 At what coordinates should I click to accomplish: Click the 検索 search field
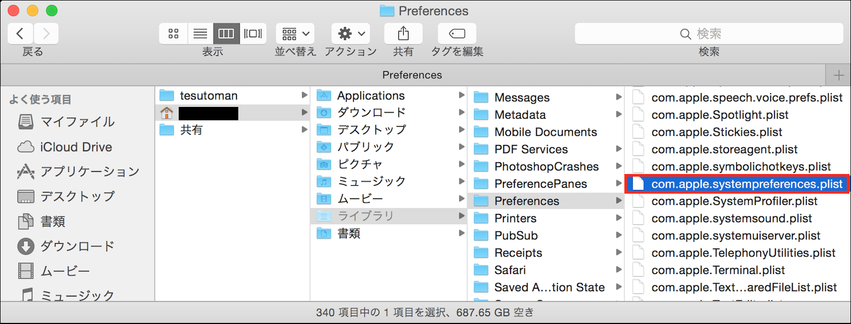click(708, 34)
